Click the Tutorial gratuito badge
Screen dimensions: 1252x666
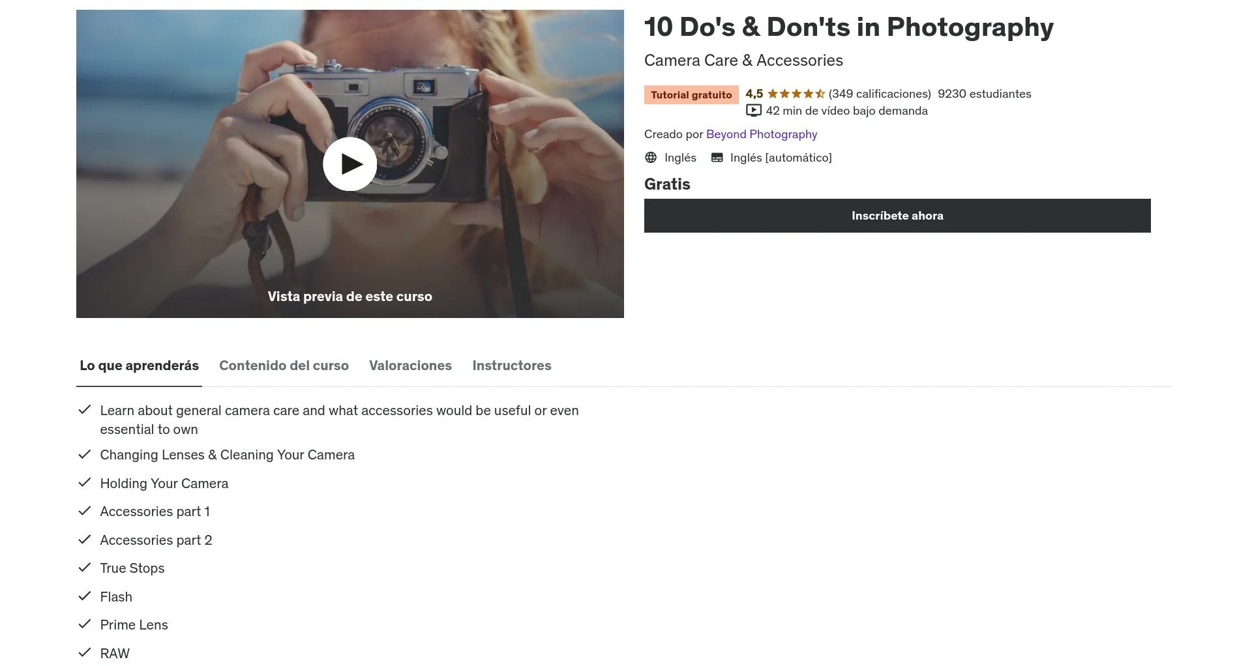coord(691,94)
